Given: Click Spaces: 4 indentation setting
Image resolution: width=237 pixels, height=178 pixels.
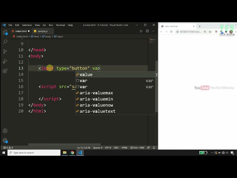Looking at the screenshot, I should (x=97, y=148).
